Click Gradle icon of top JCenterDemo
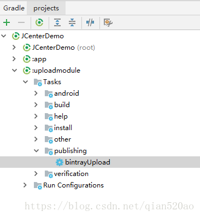The height and width of the screenshot is (217, 200). (x=16, y=36)
